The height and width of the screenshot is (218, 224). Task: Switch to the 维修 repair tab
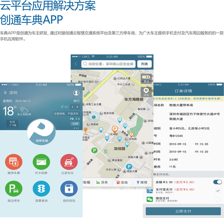click(142, 182)
